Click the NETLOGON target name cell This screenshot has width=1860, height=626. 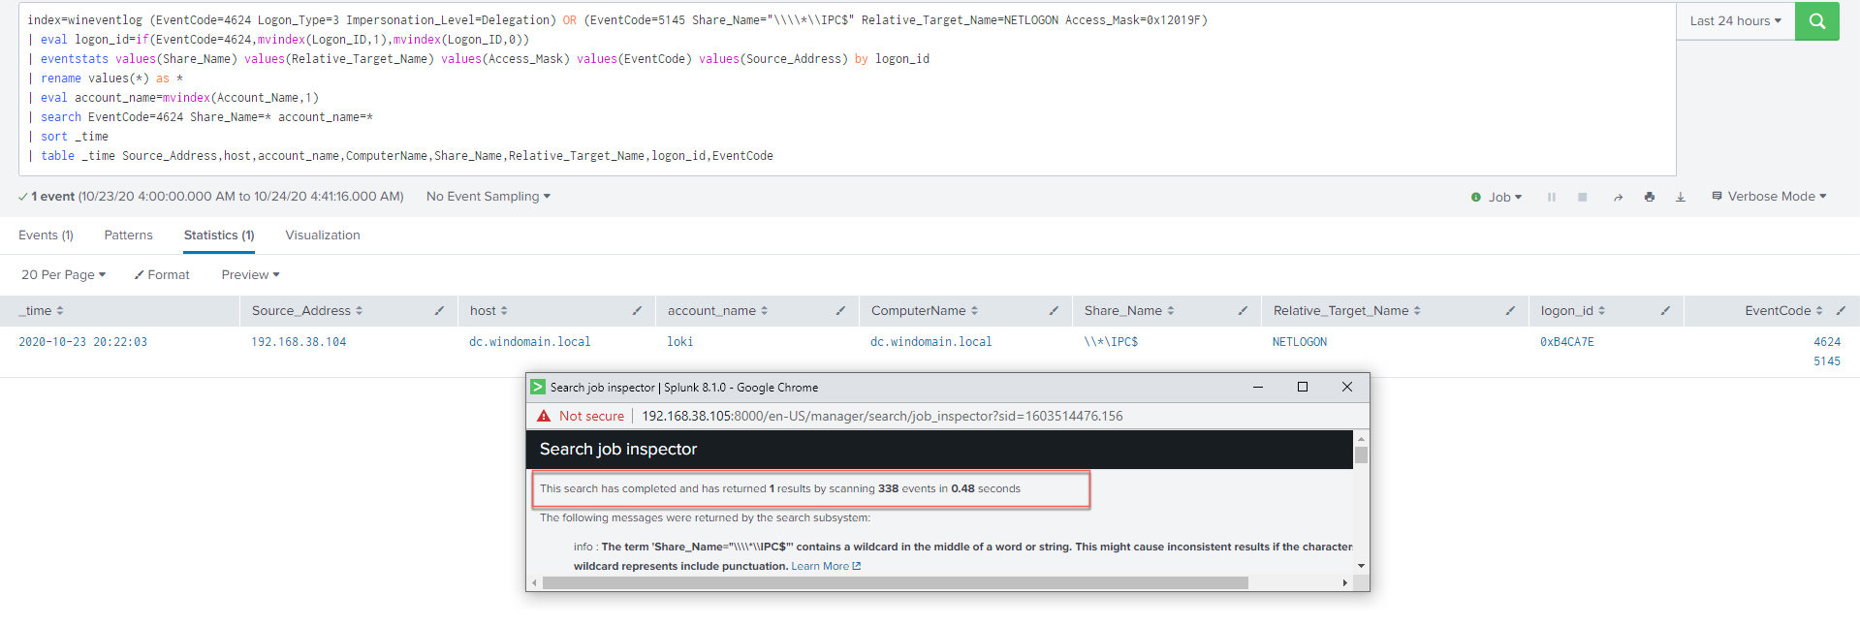[x=1300, y=341]
